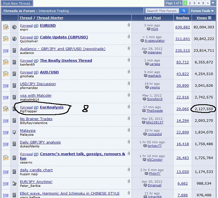Click paperclip in Really Useless Thread row
This screenshot has width=218, height=198.
[129, 60]
